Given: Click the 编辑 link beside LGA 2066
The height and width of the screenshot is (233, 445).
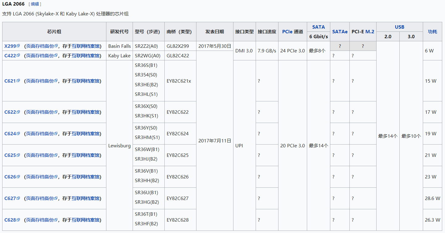Looking at the screenshot, I should tap(35, 4).
